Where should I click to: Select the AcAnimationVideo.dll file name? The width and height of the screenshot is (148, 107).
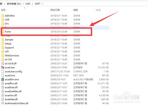pos(17,103)
